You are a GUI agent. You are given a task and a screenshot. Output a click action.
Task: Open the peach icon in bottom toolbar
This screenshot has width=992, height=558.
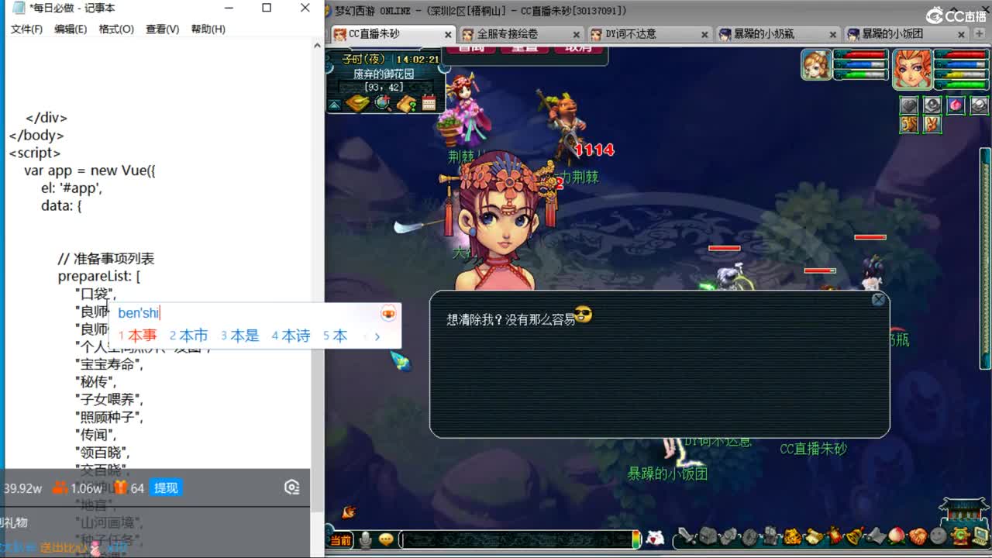(x=897, y=536)
